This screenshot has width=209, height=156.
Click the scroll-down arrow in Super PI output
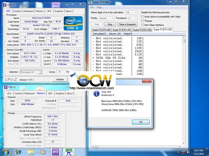(x=184, y=143)
